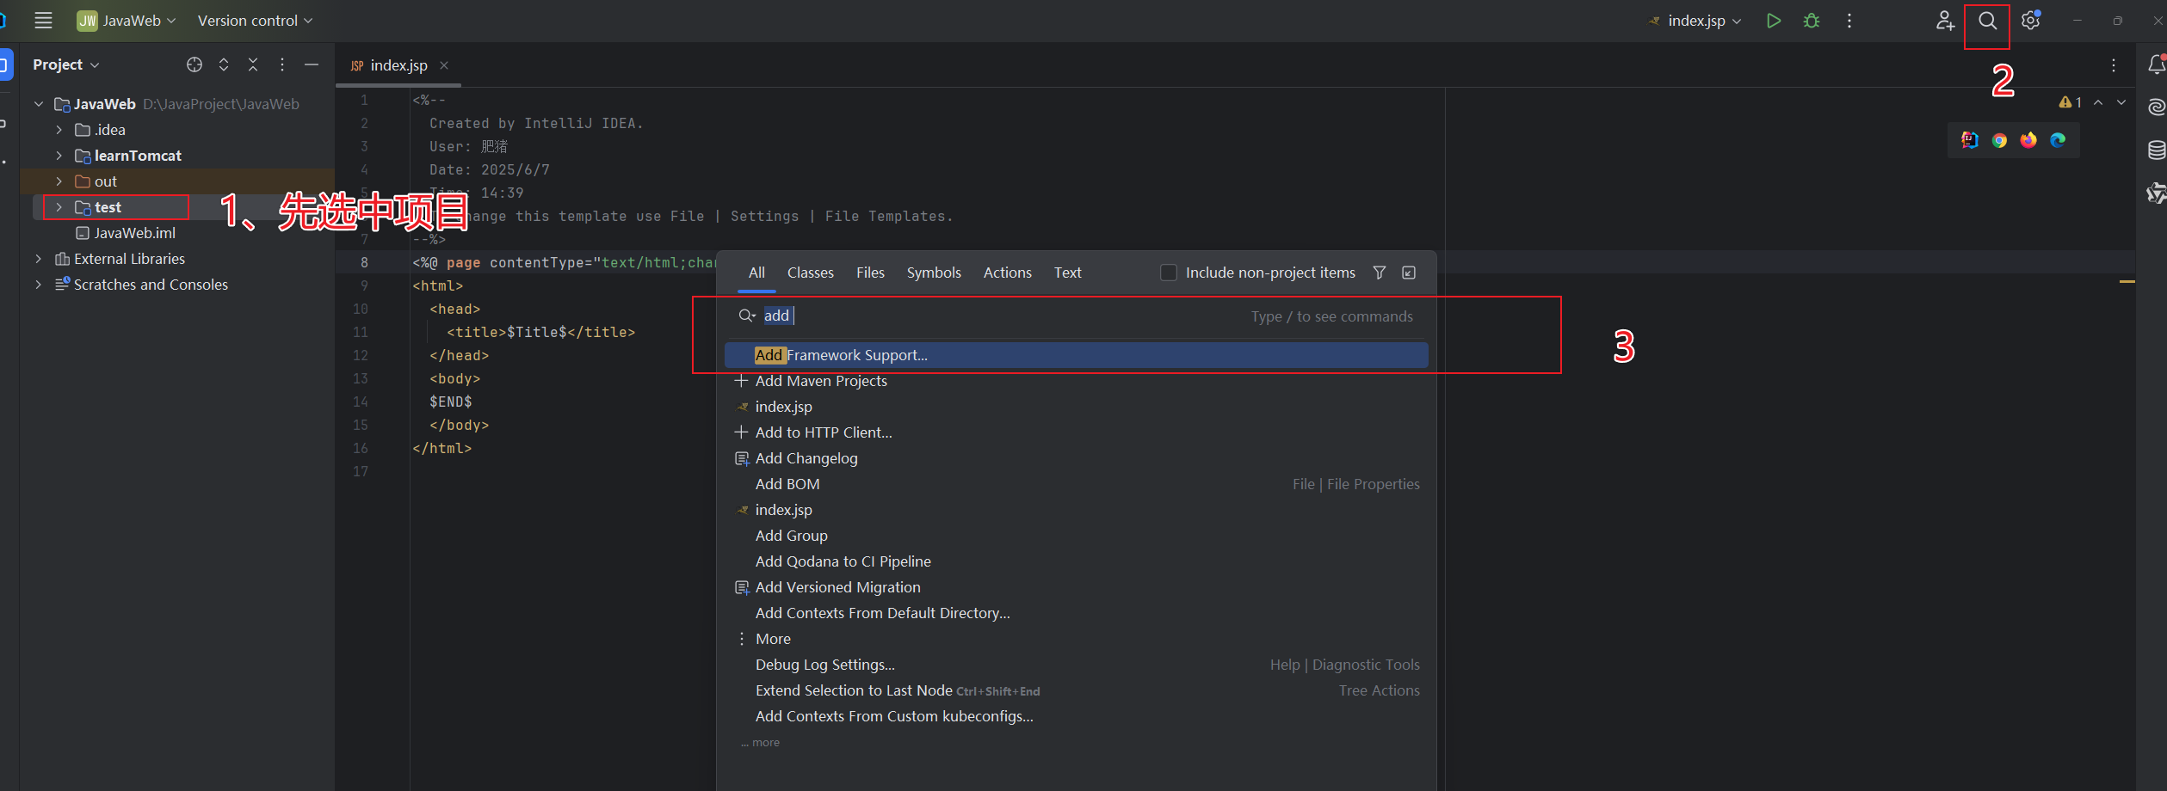Expand the learnTomcat module
This screenshot has height=791, width=2167.
(x=59, y=156)
